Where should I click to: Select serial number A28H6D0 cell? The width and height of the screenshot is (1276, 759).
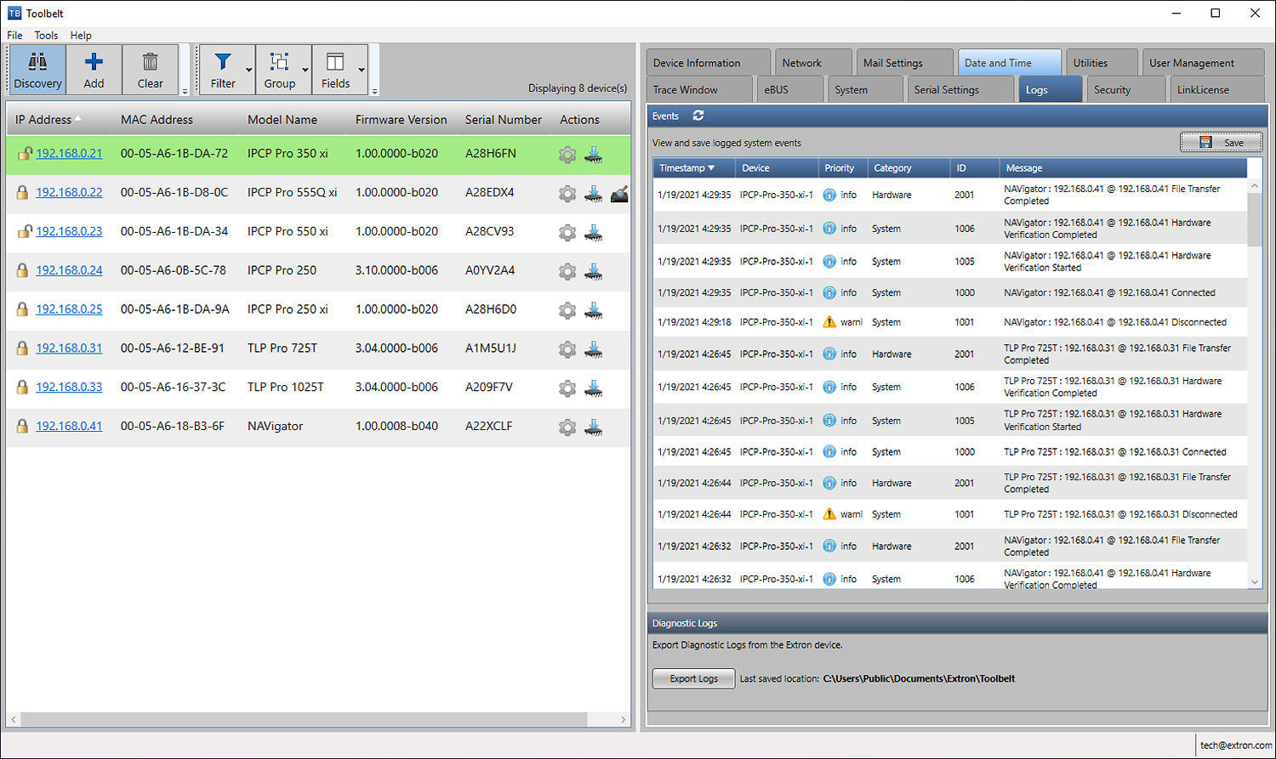(x=491, y=309)
